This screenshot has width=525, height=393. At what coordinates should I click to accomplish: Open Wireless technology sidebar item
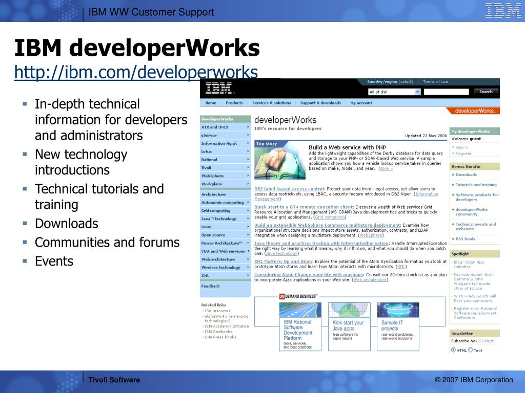226,267
